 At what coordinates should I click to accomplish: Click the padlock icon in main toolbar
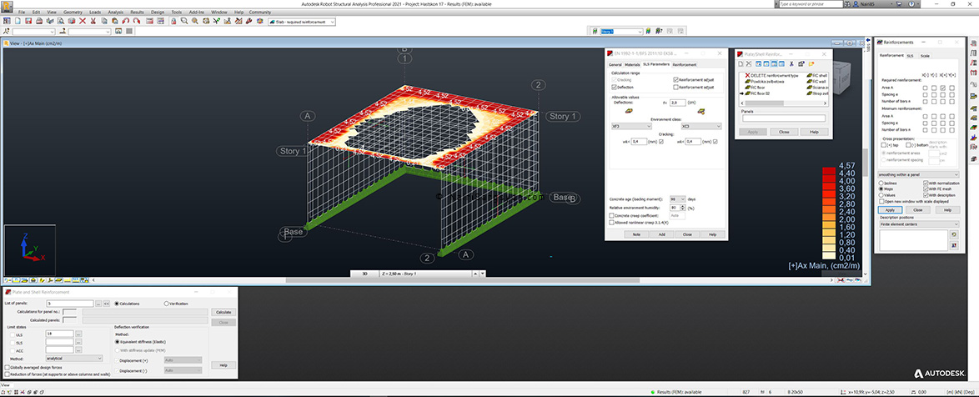click(x=173, y=21)
